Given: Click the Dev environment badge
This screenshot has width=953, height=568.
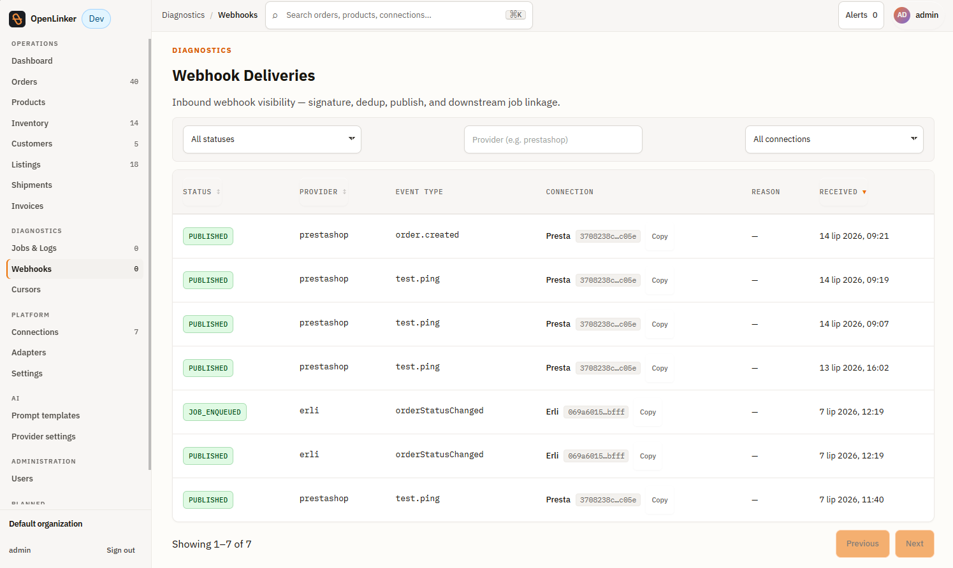Looking at the screenshot, I should (96, 18).
